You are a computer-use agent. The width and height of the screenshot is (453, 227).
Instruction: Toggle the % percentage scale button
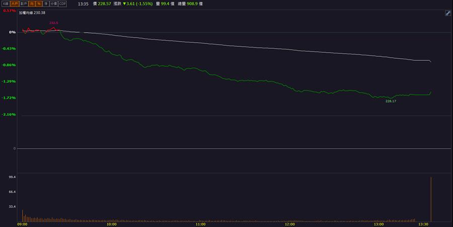[x=39, y=4]
